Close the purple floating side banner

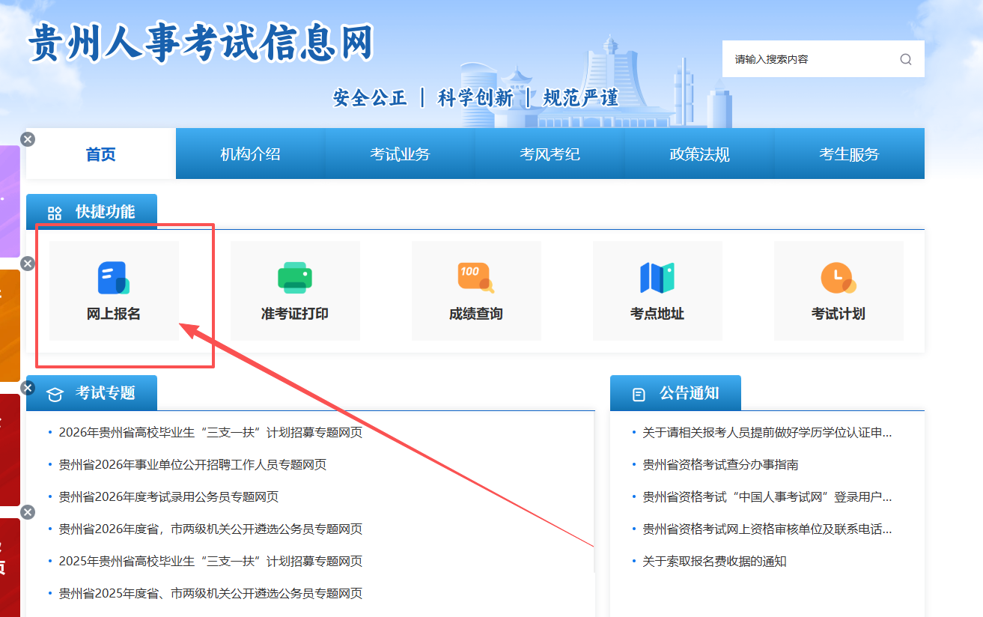coord(28,139)
